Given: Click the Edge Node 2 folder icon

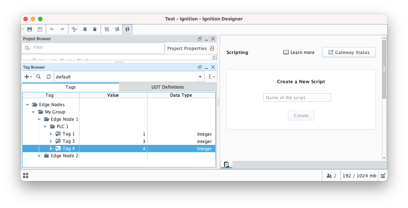Looking at the screenshot, I should pyautogui.click(x=46, y=155).
